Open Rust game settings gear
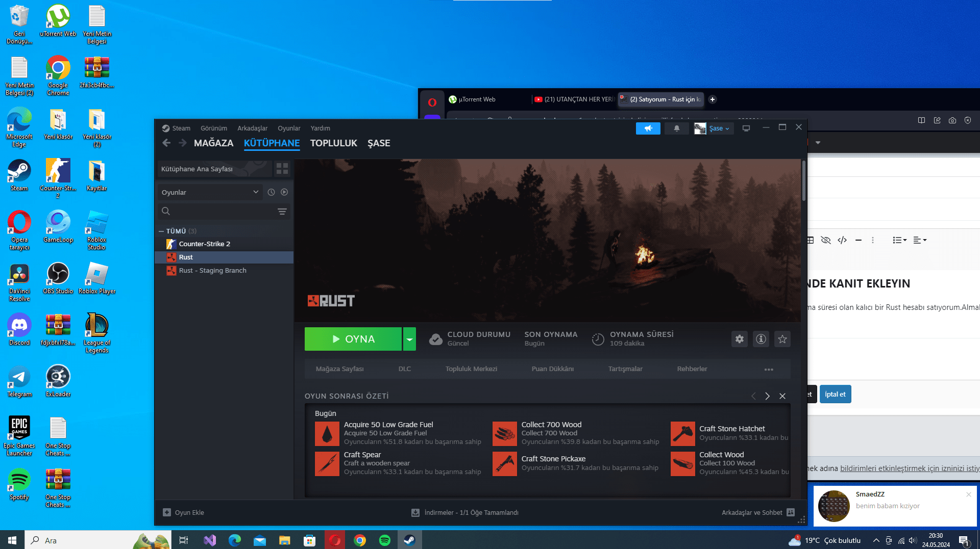The image size is (980, 549). 740,339
